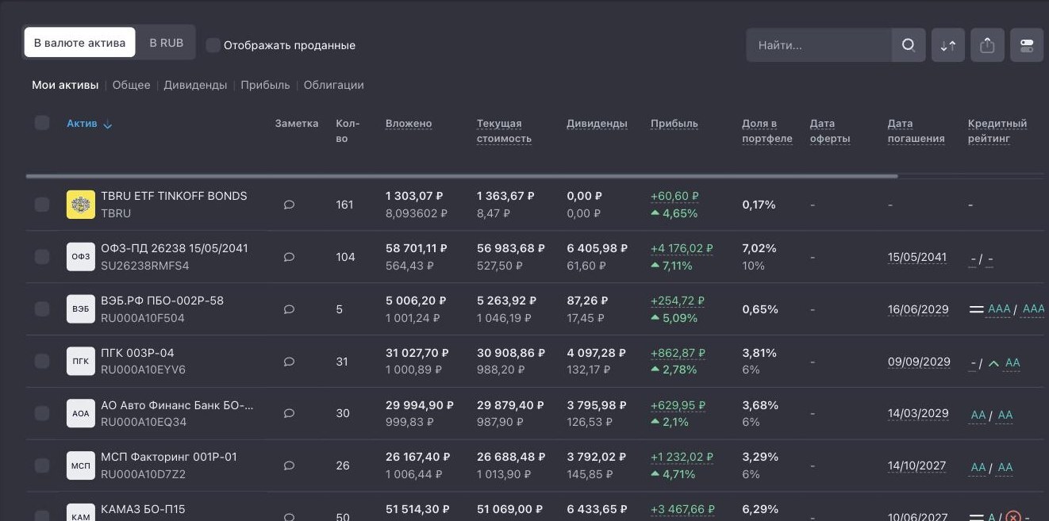This screenshot has height=521, width=1049.
Task: Open note icon for TBRU ETF row
Action: 289,205
